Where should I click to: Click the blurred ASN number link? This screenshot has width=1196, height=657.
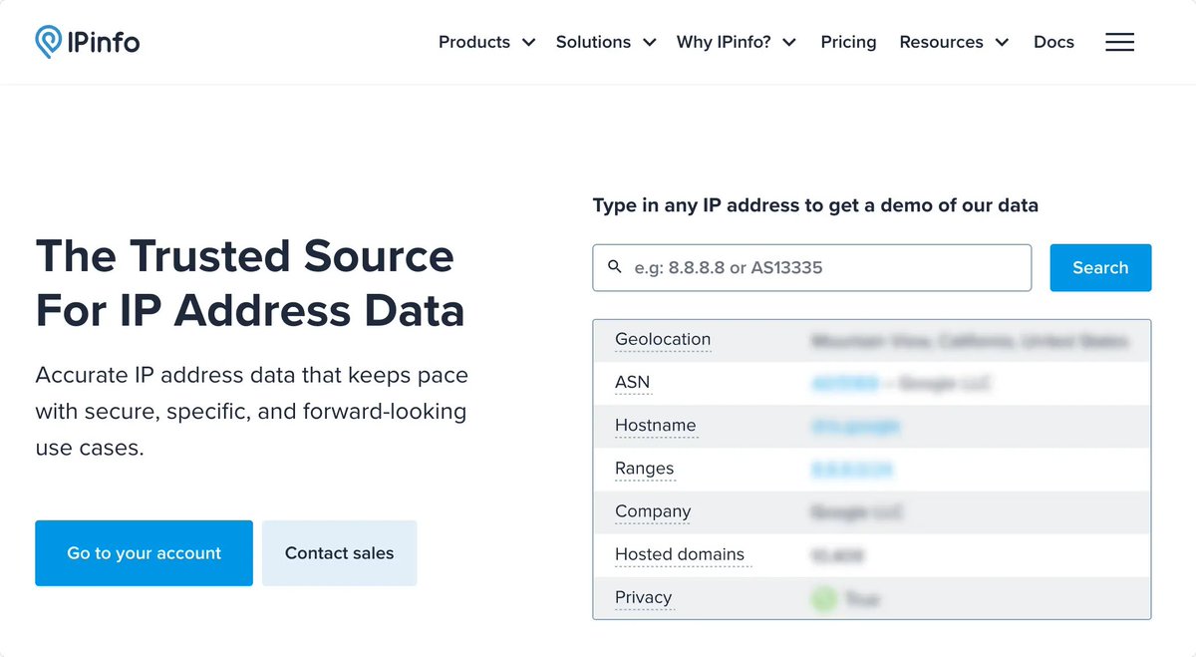coord(845,383)
